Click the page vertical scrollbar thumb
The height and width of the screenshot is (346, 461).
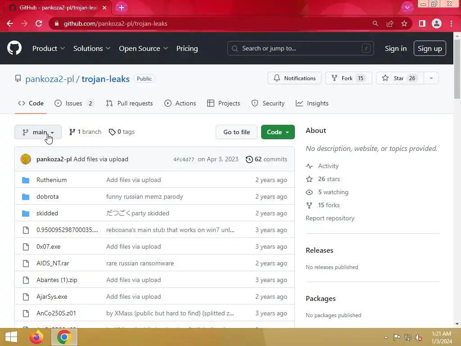457,69
